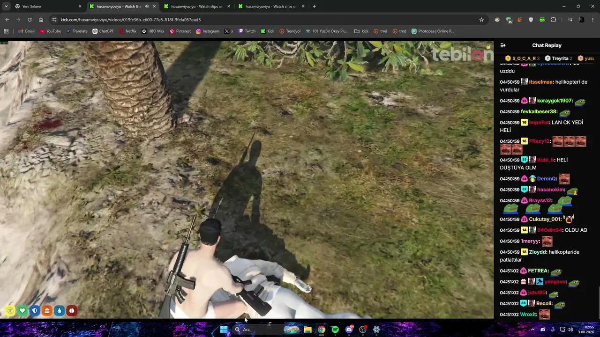
Task: Click fevkalbeser38's username in chat
Action: (x=539, y=112)
